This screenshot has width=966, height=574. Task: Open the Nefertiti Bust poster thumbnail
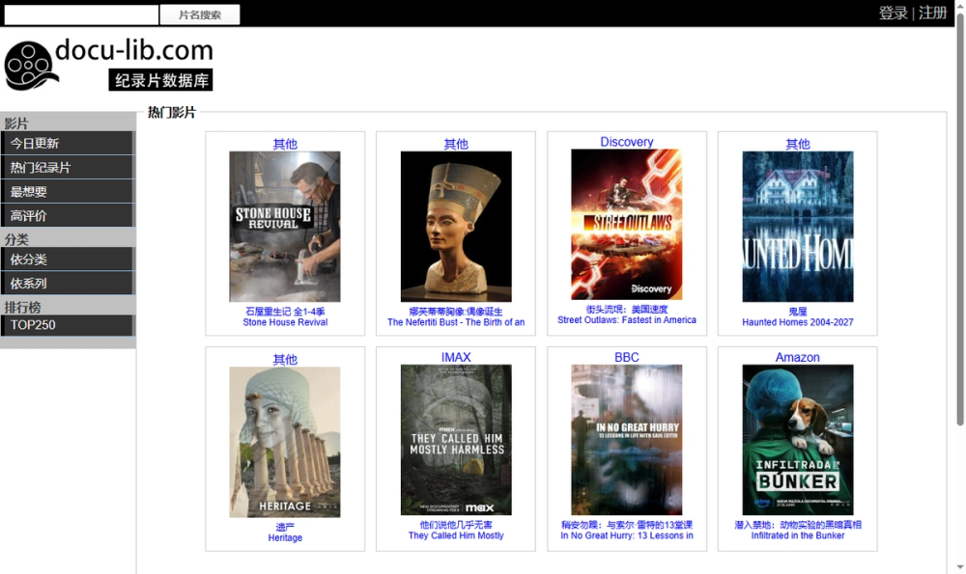point(456,227)
